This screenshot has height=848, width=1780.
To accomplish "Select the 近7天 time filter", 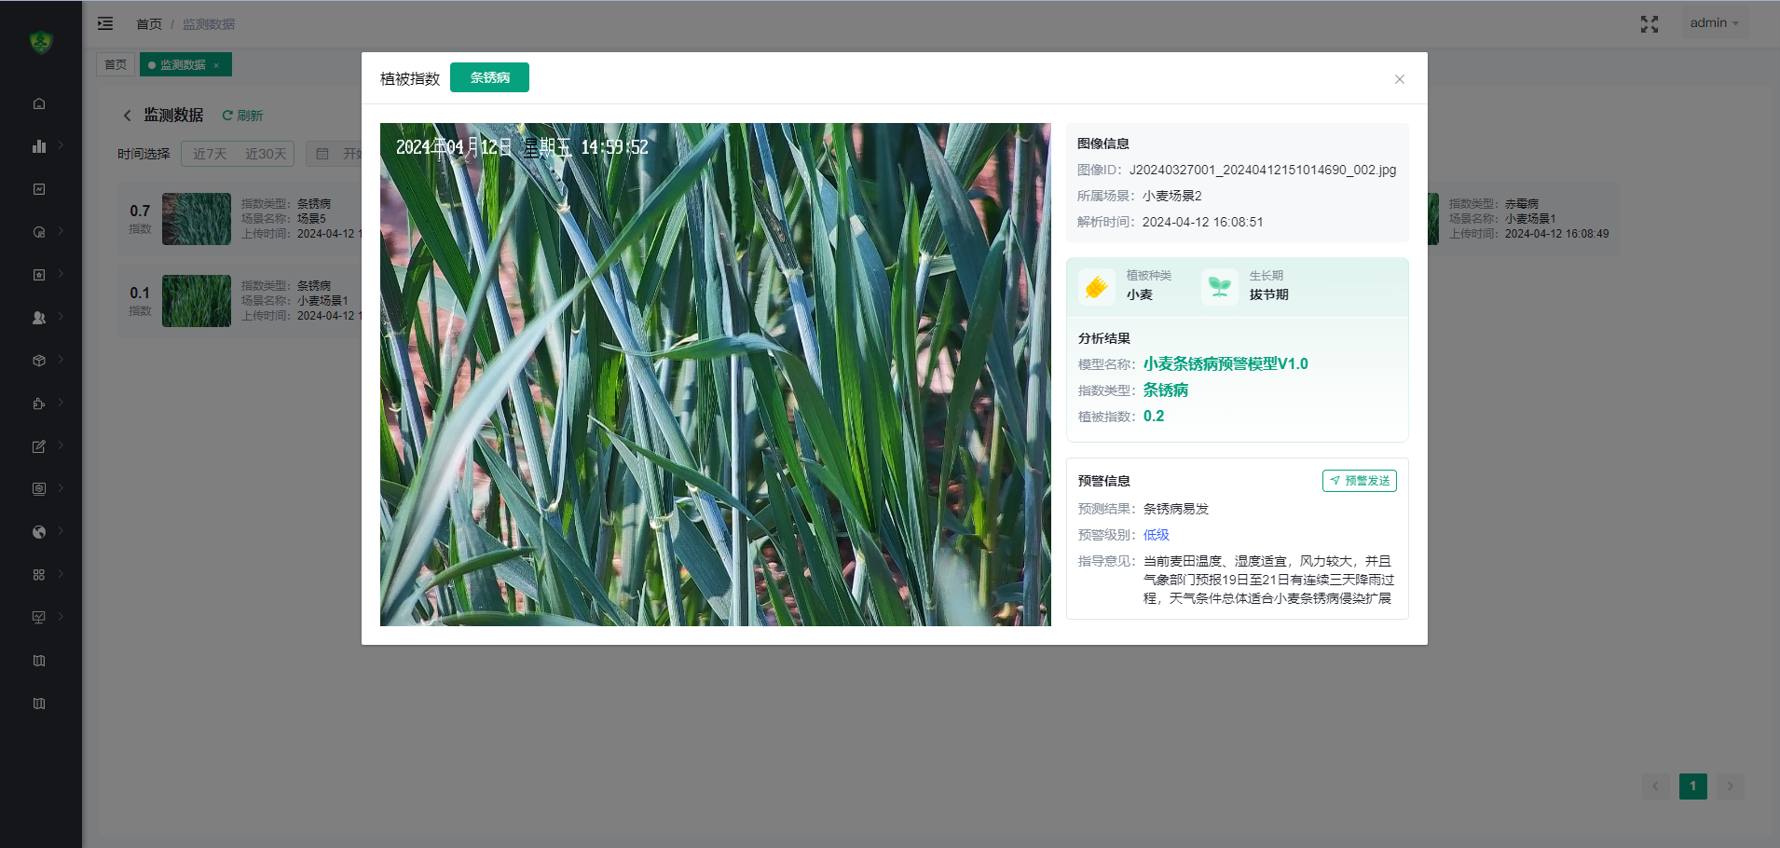I will click(x=209, y=153).
